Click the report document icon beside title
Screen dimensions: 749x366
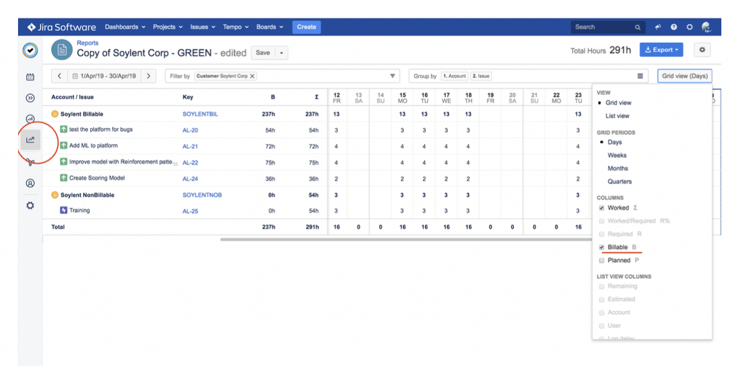[x=61, y=50]
